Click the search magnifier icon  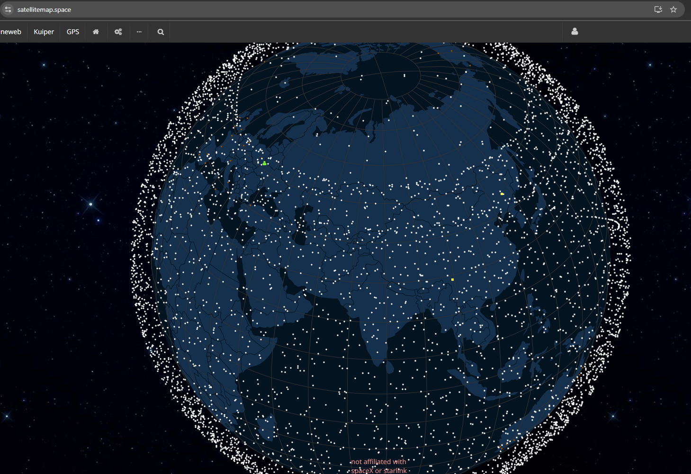tap(161, 32)
